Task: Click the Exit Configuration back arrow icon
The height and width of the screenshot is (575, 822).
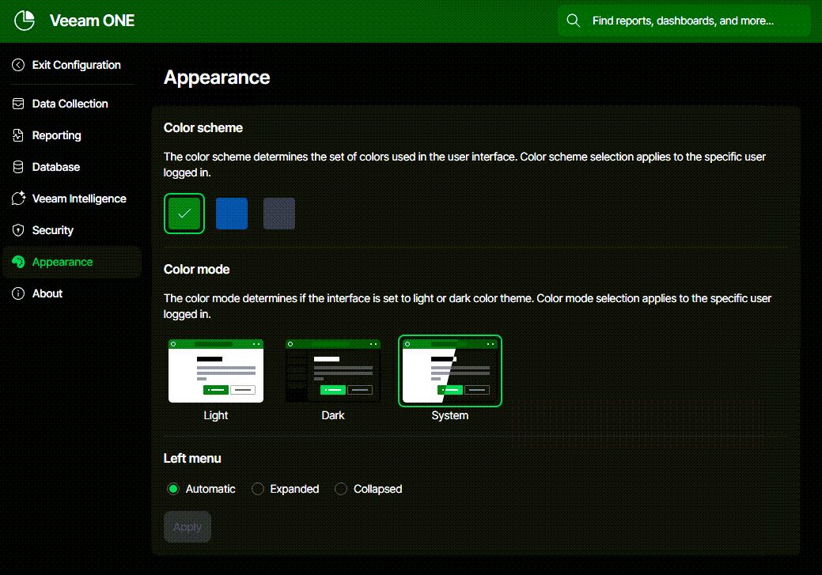Action: [x=18, y=65]
